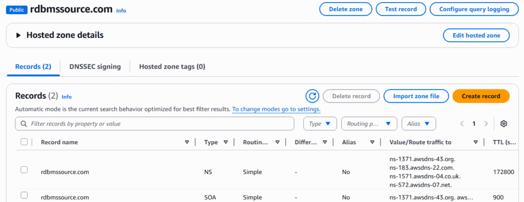Sort by Alias column arrow

pos(372,142)
